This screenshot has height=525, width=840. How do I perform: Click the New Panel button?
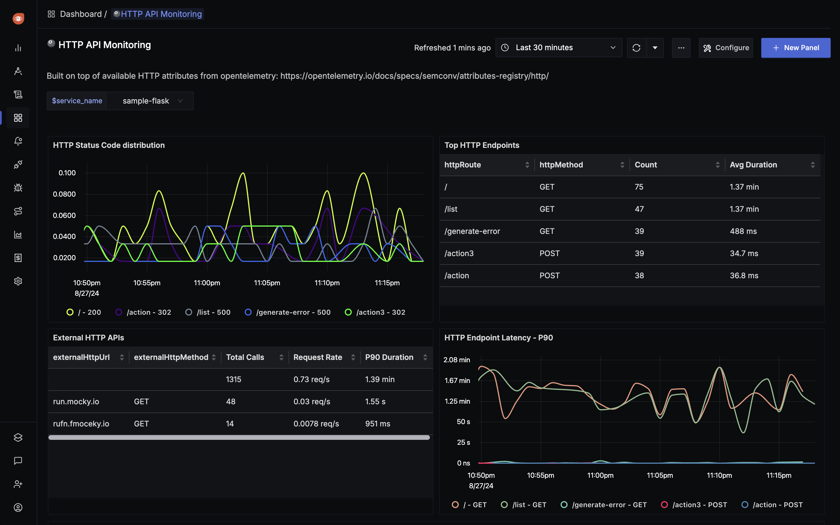click(796, 48)
